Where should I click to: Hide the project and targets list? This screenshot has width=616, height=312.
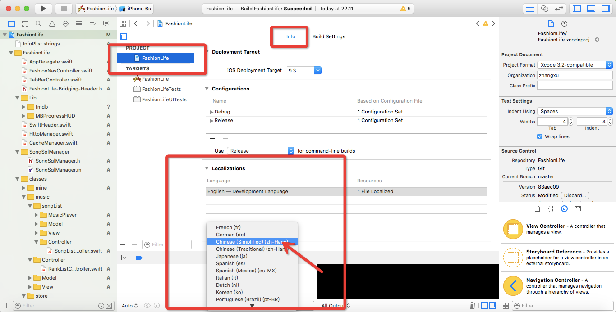pos(123,36)
